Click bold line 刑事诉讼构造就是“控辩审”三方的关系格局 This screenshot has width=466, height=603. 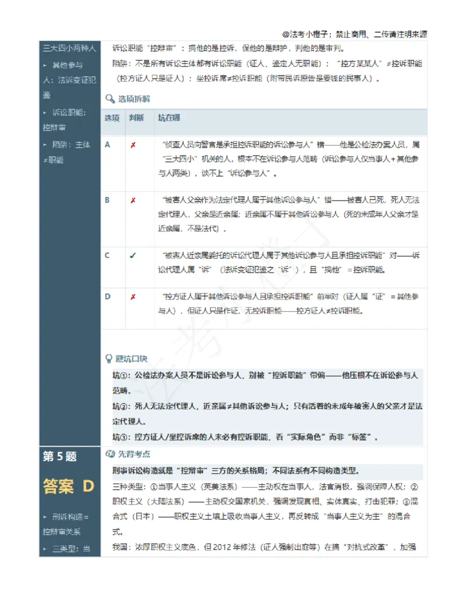coord(236,470)
